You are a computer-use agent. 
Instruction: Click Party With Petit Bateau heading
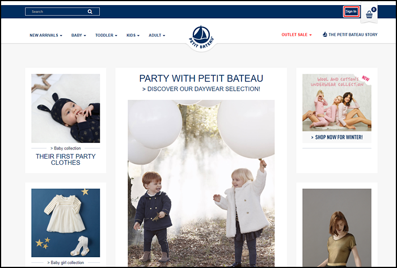tap(201, 78)
